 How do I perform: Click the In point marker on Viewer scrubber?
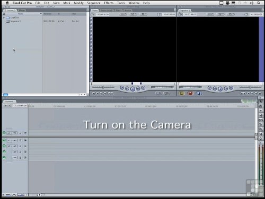tap(132, 83)
